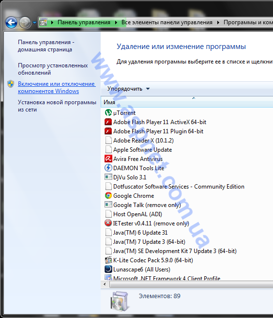Click the Forward navigation arrow button
Image resolution: width=273 pixels, height=318 pixels.
point(25,22)
